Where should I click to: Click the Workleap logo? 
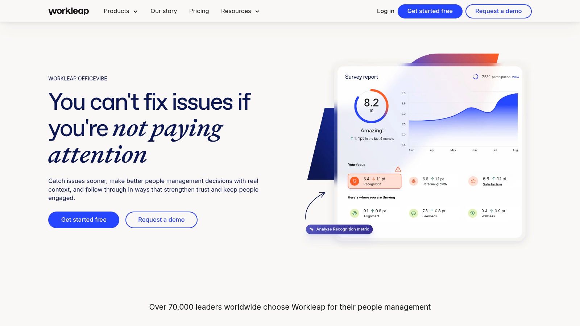pyautogui.click(x=69, y=11)
